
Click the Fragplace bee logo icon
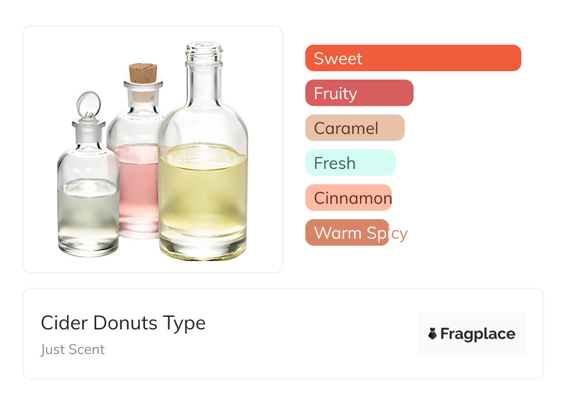pyautogui.click(x=433, y=334)
